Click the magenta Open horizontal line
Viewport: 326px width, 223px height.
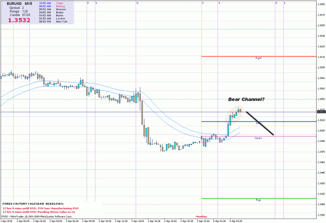pyautogui.click(x=259, y=136)
